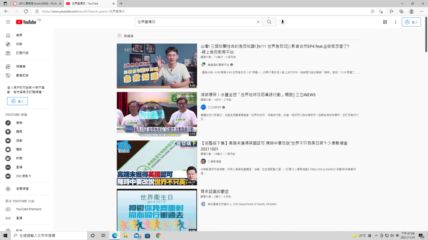Click the top-right Sign in (登入) button
This screenshot has height=240, width=428.
411,22
